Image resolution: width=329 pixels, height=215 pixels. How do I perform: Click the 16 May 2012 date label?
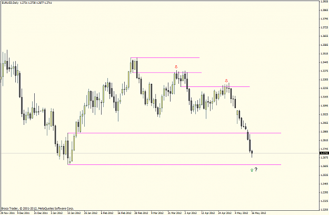[258, 213]
